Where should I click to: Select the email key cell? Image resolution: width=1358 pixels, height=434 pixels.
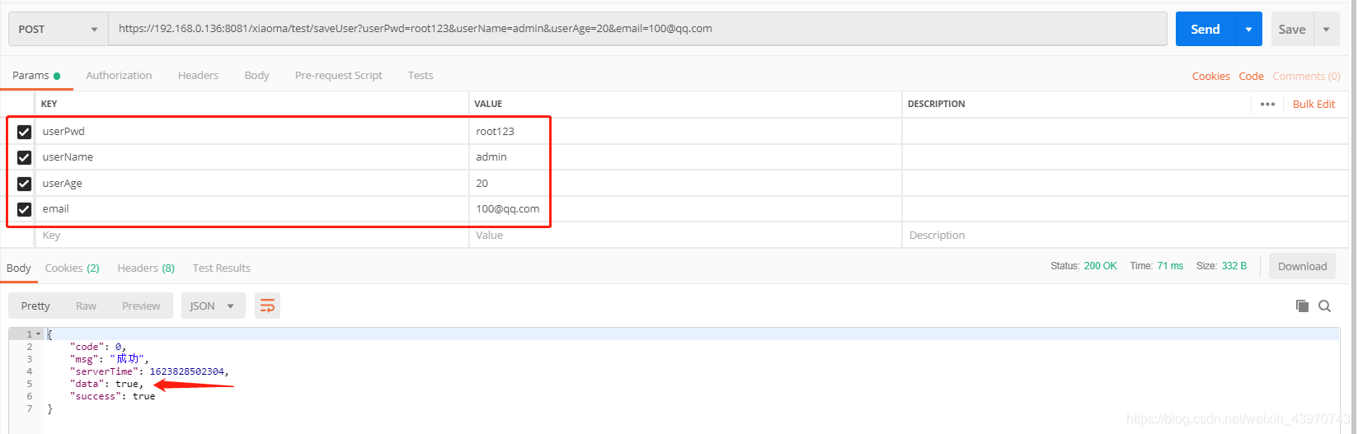click(x=252, y=208)
